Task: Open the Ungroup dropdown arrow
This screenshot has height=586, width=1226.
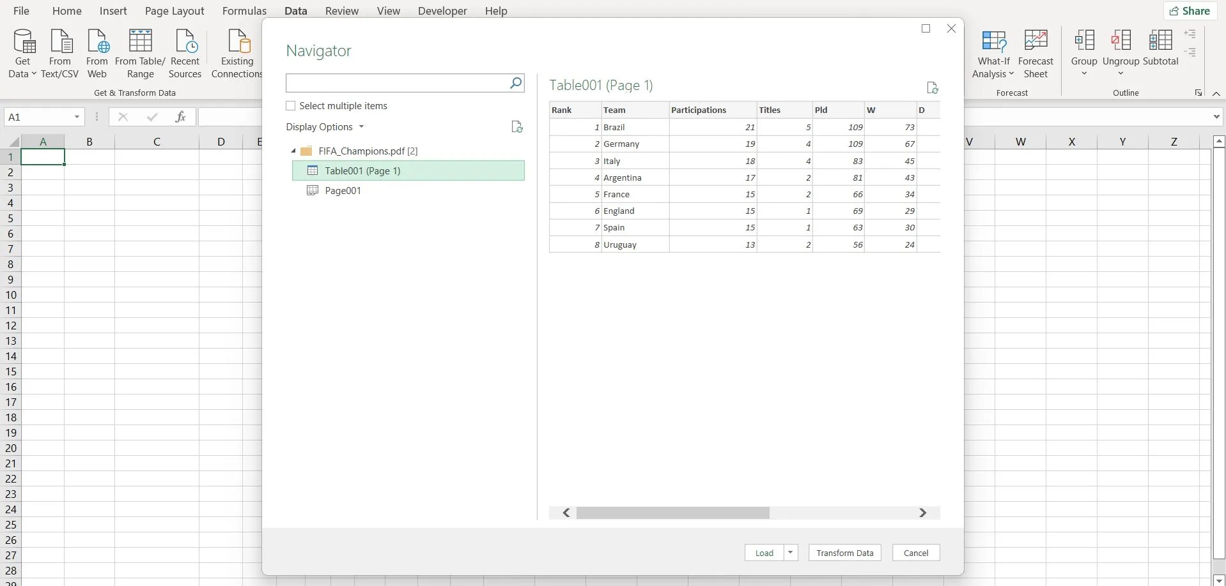Action: tap(1121, 73)
